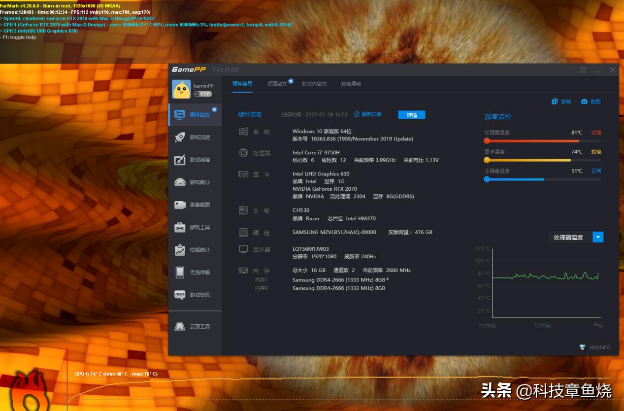Click the Intel Core i7-9750H text
Image resolution: width=624 pixels, height=411 pixels.
316,153
